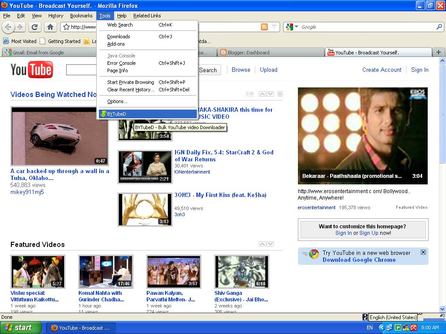Open the Getting Started bookmark
446x334 pixels.
pyautogui.click(x=60, y=41)
